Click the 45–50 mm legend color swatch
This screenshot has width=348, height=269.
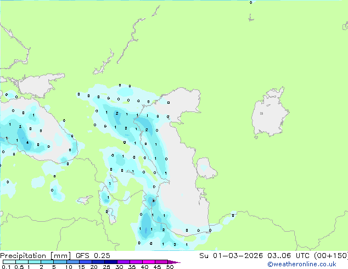(x=161, y=262)
